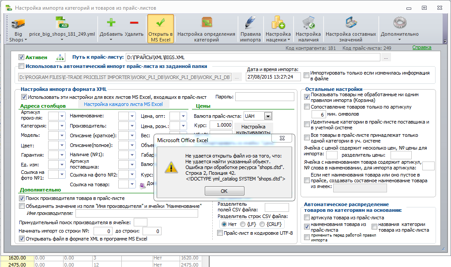Viewport: 451px width, 267px height.
Task: Click the hierarchy icon beside Активен
Action: coord(60,57)
